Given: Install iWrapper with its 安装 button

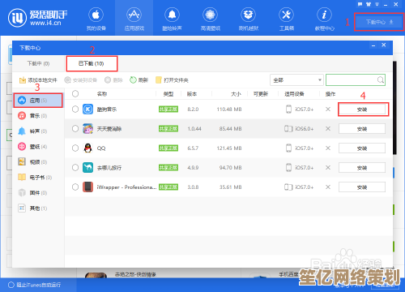Looking at the screenshot, I should point(362,187).
